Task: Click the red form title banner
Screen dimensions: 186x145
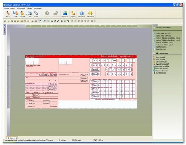Action: pos(81,56)
